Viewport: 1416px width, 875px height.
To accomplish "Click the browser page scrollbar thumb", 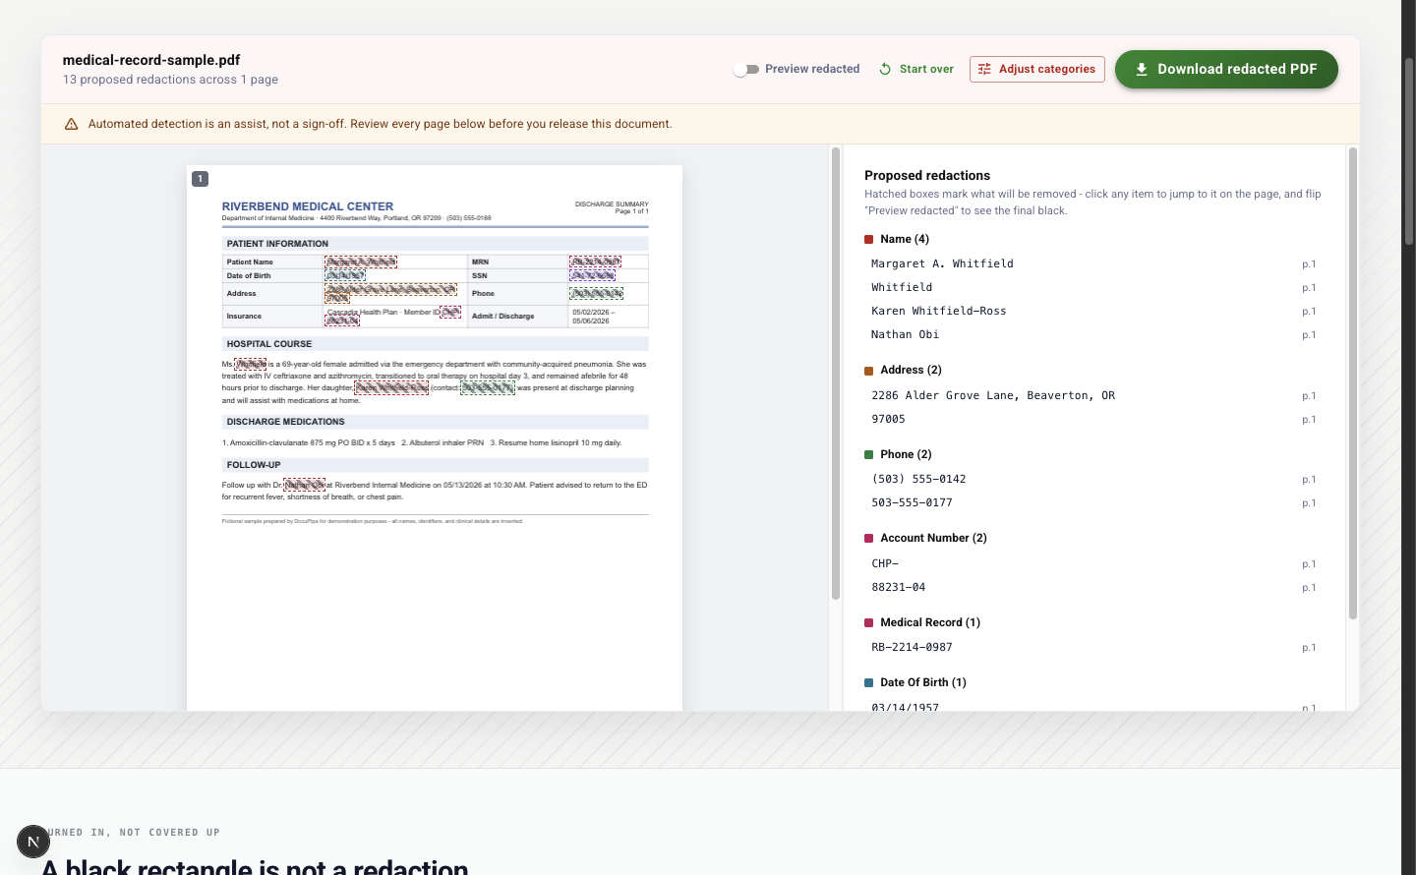I will (1409, 152).
